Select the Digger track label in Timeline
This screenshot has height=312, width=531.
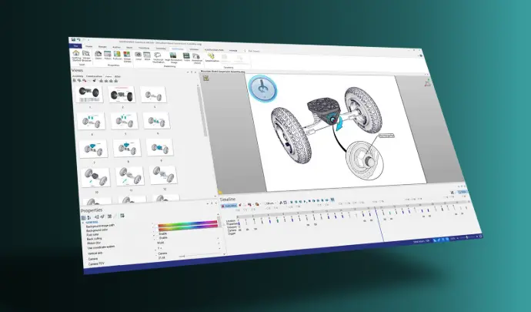232,233
